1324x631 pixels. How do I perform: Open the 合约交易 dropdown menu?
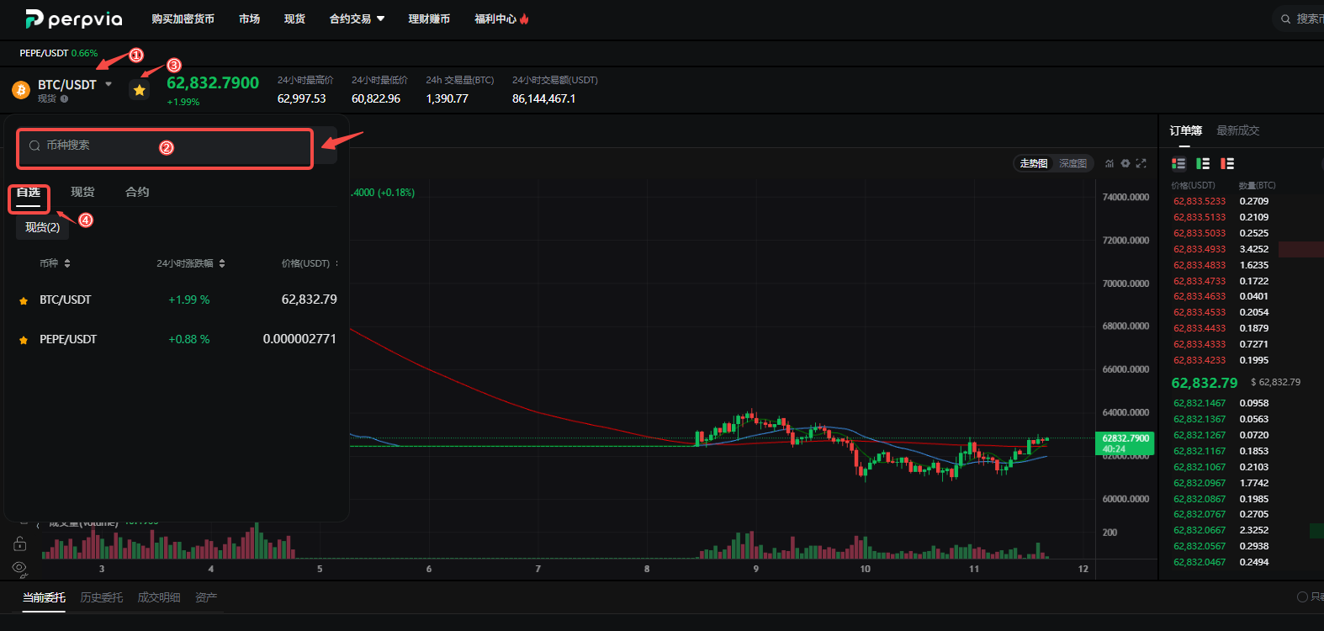pyautogui.click(x=357, y=19)
